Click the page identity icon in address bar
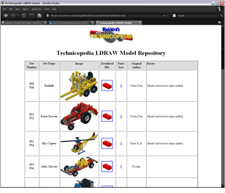The width and height of the screenshot is (225, 193). [48, 15]
